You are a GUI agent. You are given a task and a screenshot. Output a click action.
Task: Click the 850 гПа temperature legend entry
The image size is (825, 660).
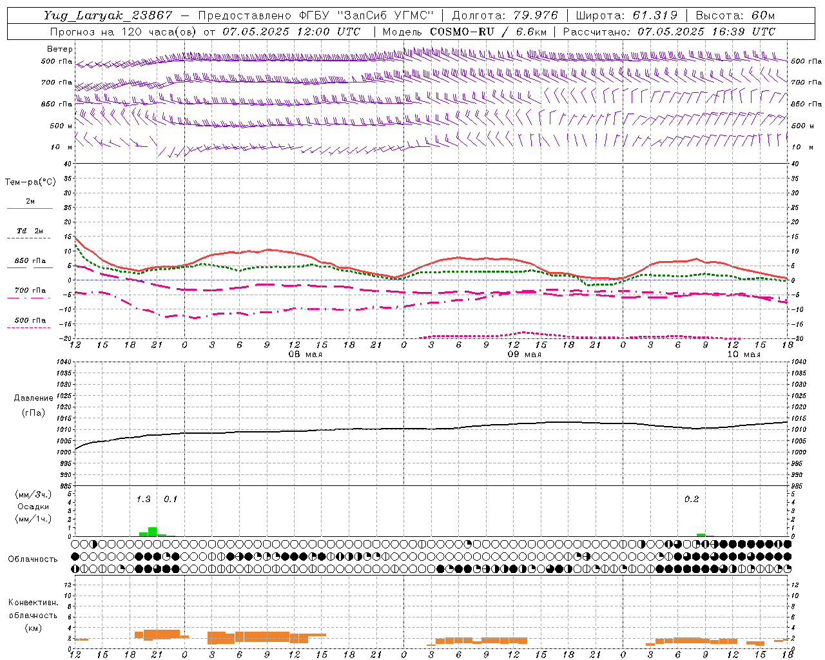tap(30, 261)
